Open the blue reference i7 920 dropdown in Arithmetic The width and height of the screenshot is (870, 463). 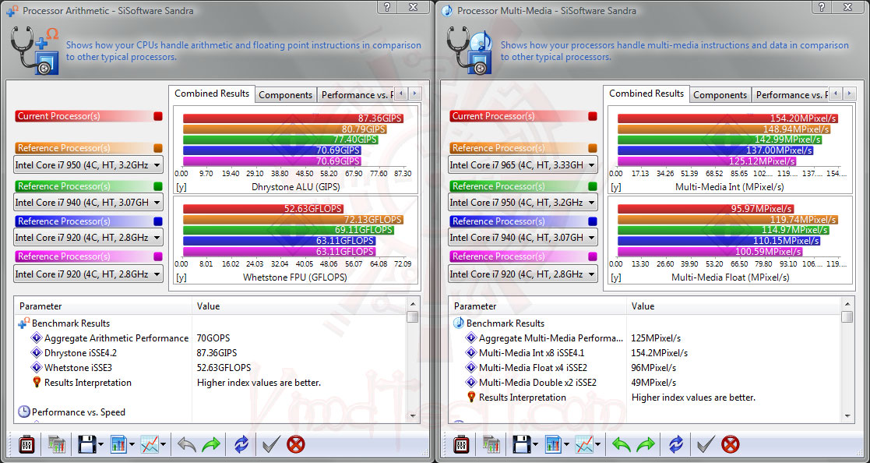click(88, 238)
